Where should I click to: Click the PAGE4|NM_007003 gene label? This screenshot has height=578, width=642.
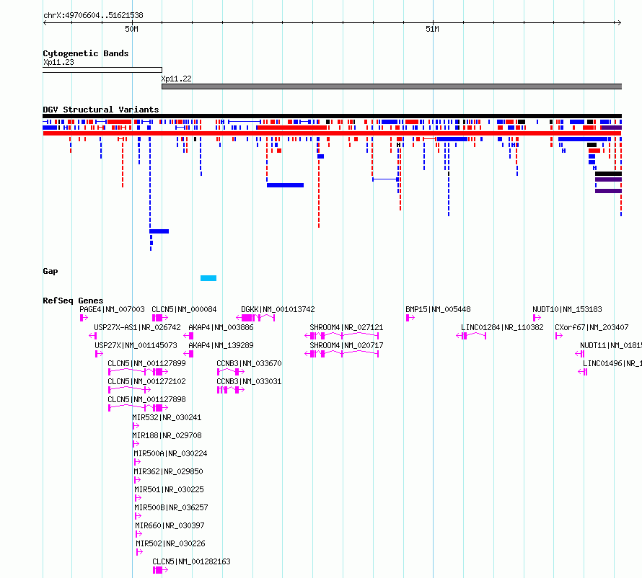[x=112, y=309]
